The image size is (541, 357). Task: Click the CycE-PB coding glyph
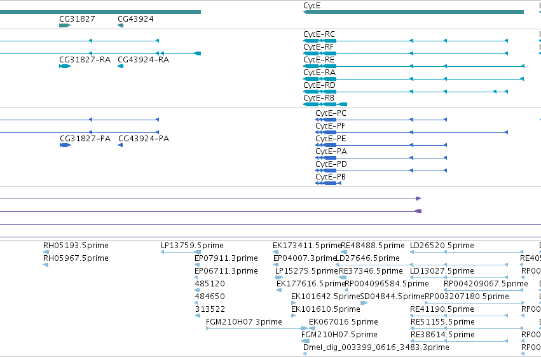329,183
